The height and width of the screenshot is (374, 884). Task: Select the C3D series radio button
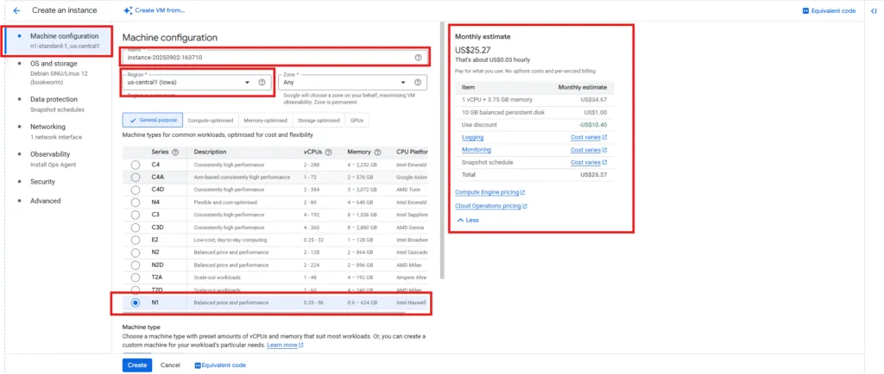(x=136, y=228)
